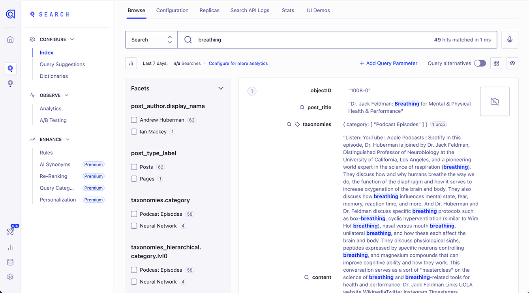Click Add Query Parameter

click(x=388, y=63)
